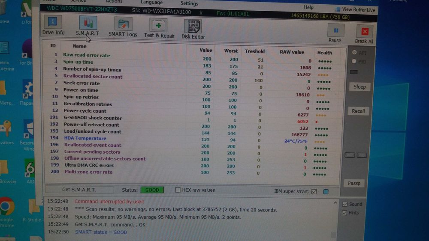Open the Settings menu
This screenshot has width=429, height=241.
[189, 3]
